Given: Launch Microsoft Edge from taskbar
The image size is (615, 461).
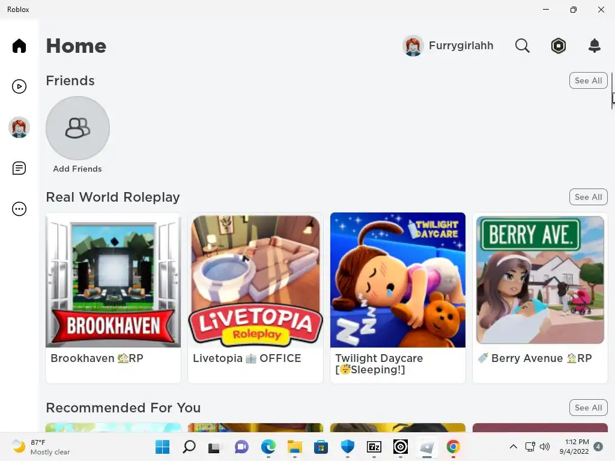Looking at the screenshot, I should click(x=268, y=447).
